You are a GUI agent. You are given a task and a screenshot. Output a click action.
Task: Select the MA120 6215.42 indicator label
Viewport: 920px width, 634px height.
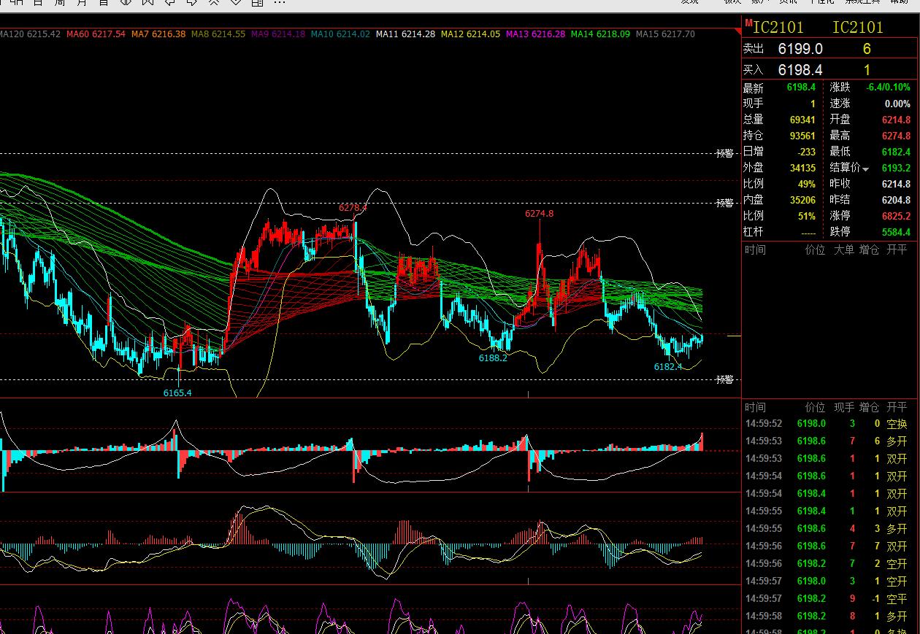click(x=30, y=34)
